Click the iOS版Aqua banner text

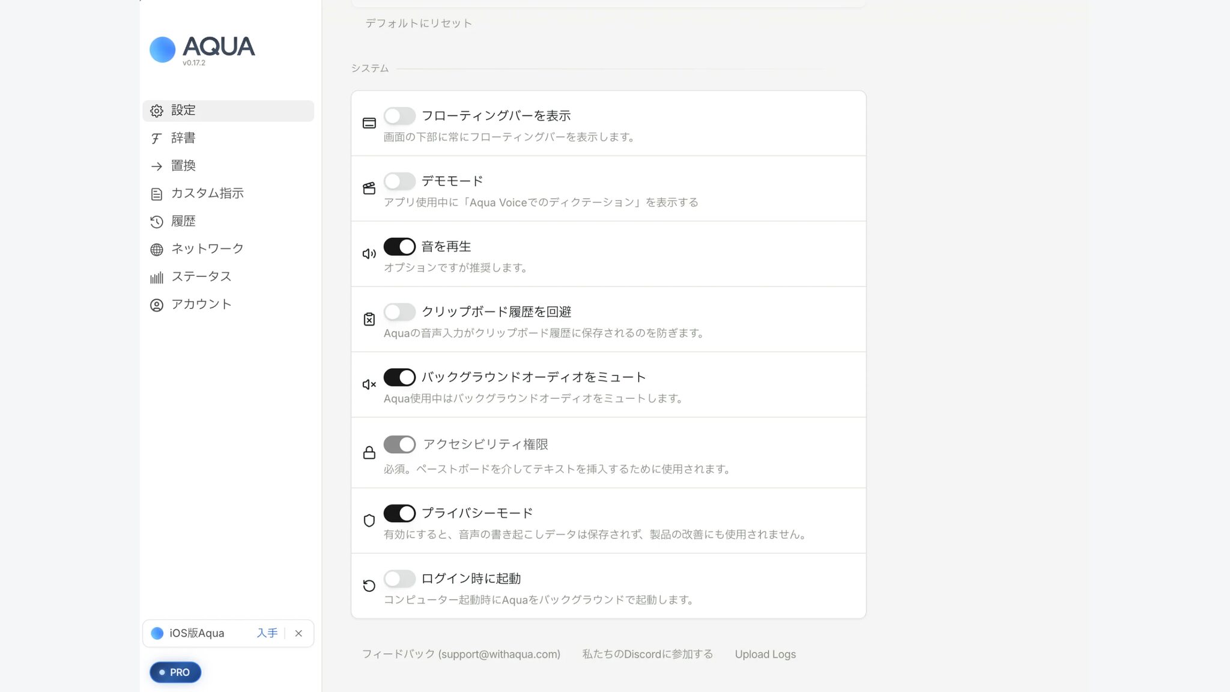click(x=197, y=633)
